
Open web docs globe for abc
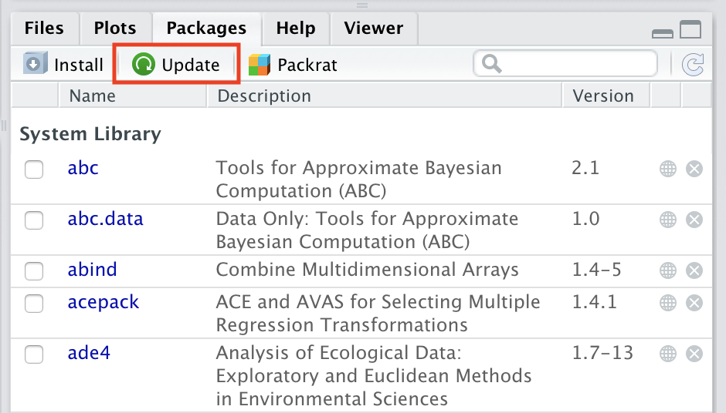coord(668,169)
